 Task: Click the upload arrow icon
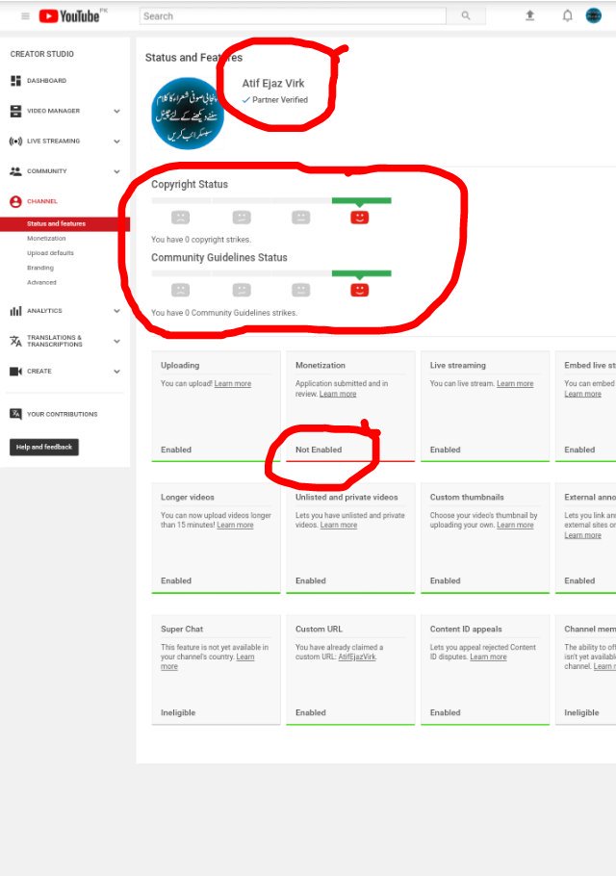(x=530, y=15)
